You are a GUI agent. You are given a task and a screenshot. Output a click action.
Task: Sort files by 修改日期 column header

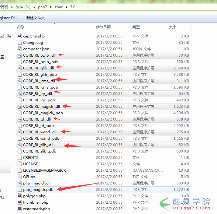(x=103, y=27)
